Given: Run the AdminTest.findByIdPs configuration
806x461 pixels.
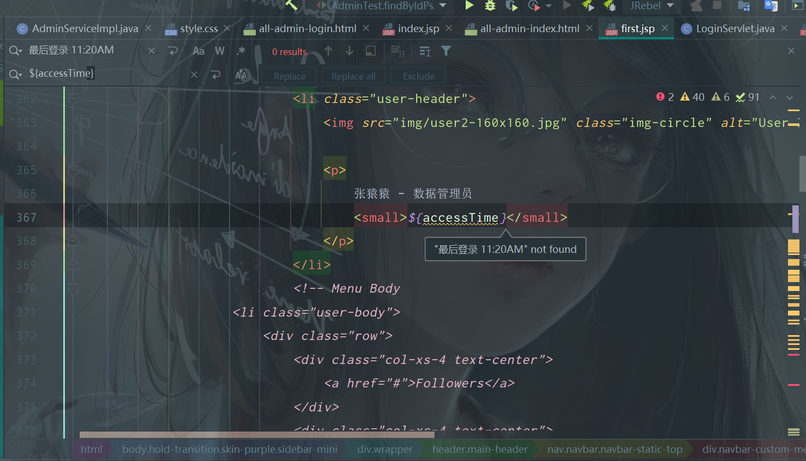Looking at the screenshot, I should click(469, 5).
